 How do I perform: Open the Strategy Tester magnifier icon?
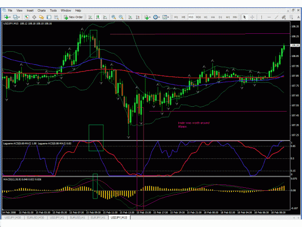56,17
